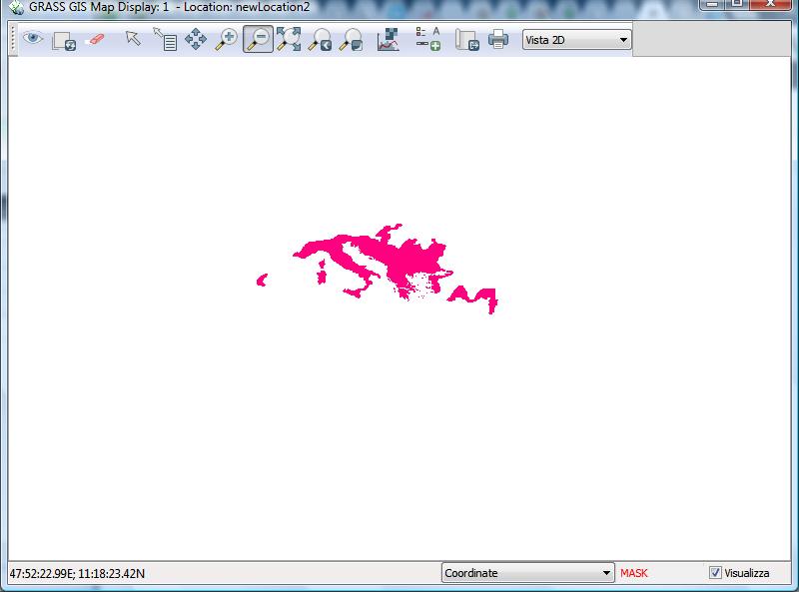Save display to graphic file icon
Viewport: 799px width, 592px height.
pyautogui.click(x=466, y=40)
